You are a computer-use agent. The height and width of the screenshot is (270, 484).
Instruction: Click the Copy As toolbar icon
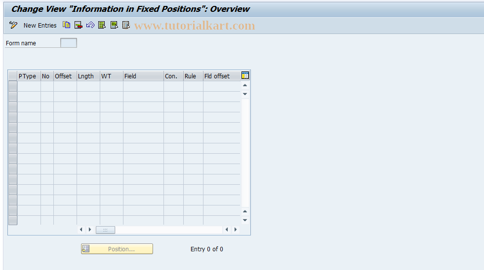[66, 25]
